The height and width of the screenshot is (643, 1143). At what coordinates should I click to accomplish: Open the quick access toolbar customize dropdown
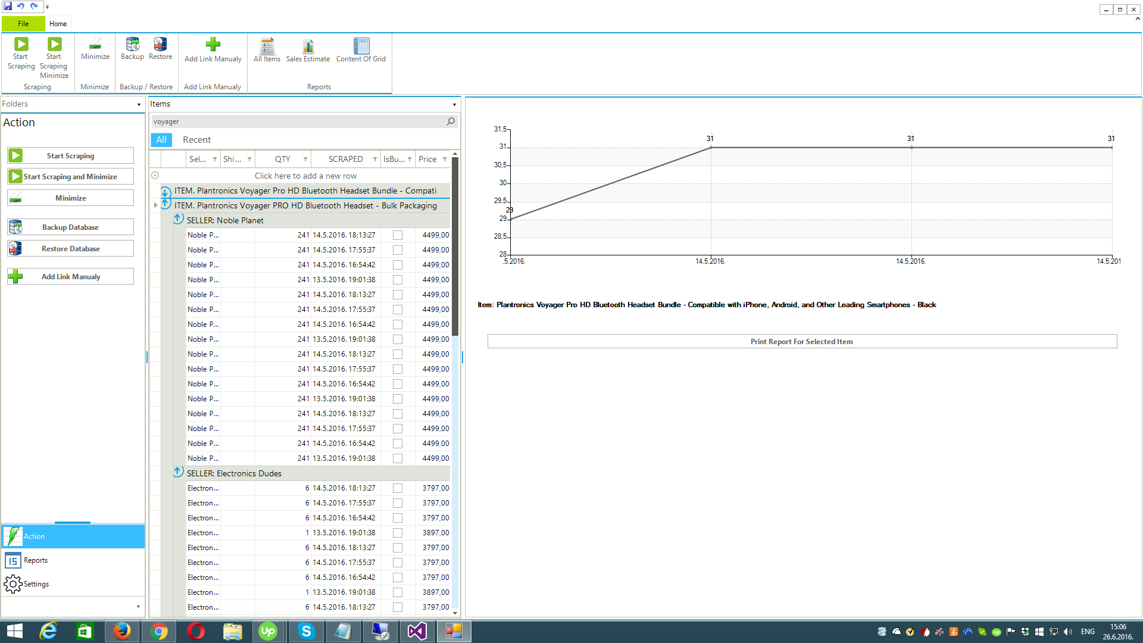click(47, 7)
